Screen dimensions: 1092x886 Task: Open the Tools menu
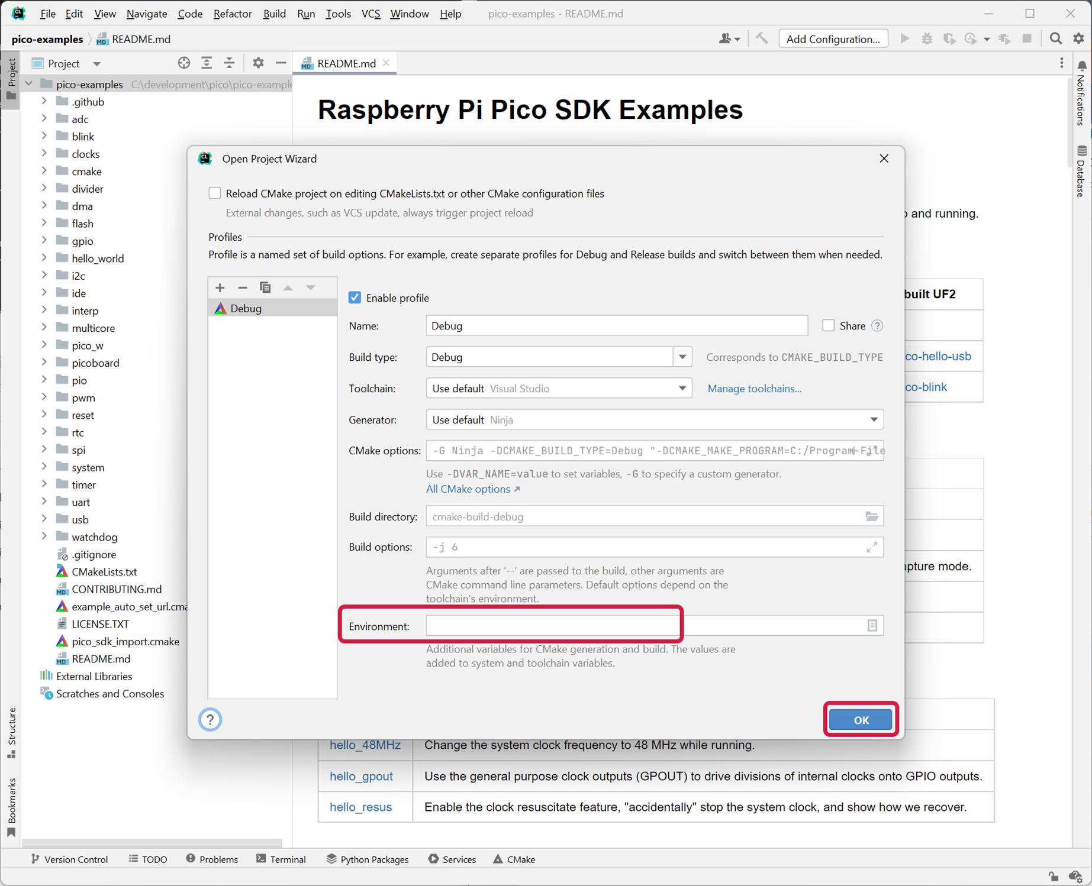tap(338, 14)
